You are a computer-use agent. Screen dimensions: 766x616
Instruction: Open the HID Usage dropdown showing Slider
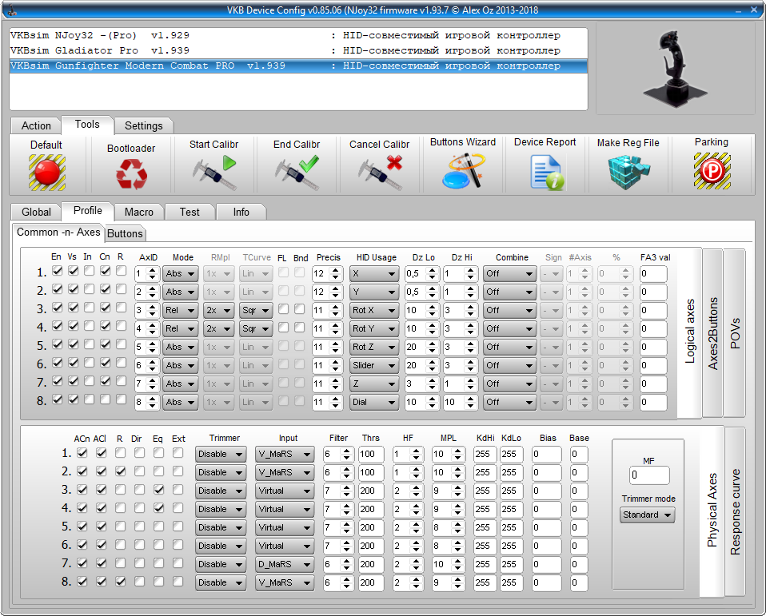pyautogui.click(x=373, y=365)
